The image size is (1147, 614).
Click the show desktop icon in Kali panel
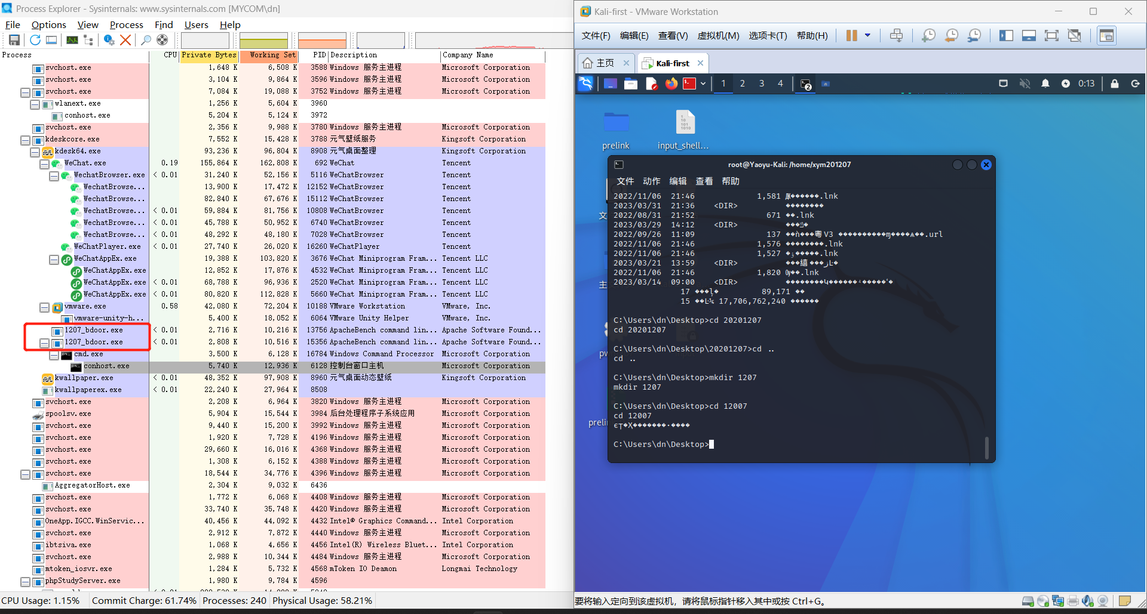tap(611, 84)
